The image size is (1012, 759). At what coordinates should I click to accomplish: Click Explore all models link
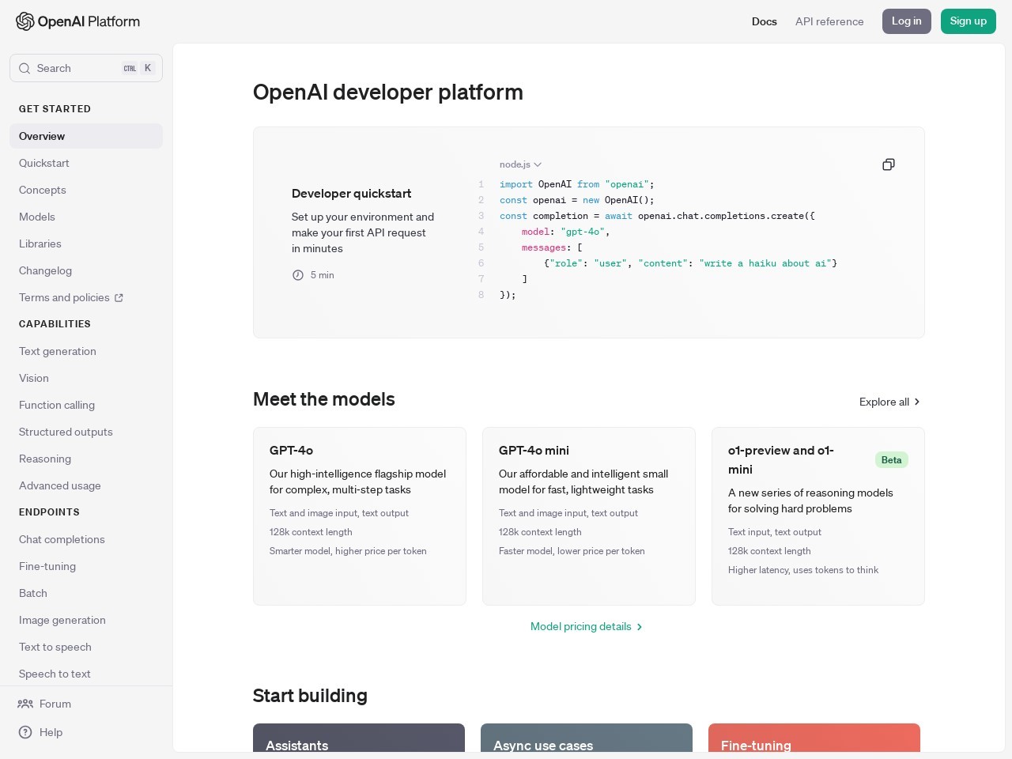pyautogui.click(x=889, y=402)
